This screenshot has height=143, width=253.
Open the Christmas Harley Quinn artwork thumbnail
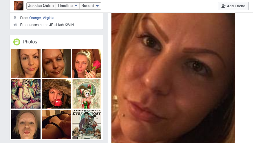coord(87,94)
